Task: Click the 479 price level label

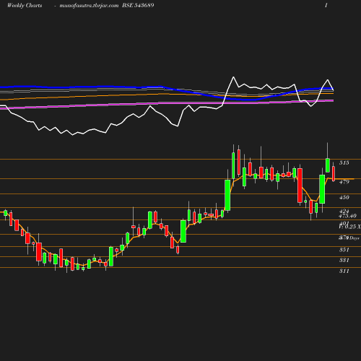Action: (344, 182)
